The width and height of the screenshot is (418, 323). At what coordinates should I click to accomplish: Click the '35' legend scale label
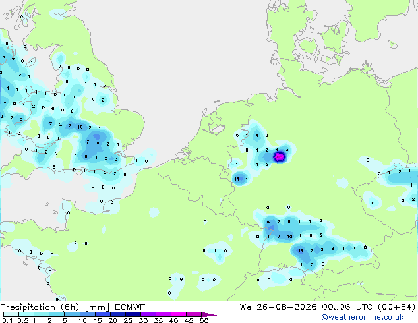point(158,320)
